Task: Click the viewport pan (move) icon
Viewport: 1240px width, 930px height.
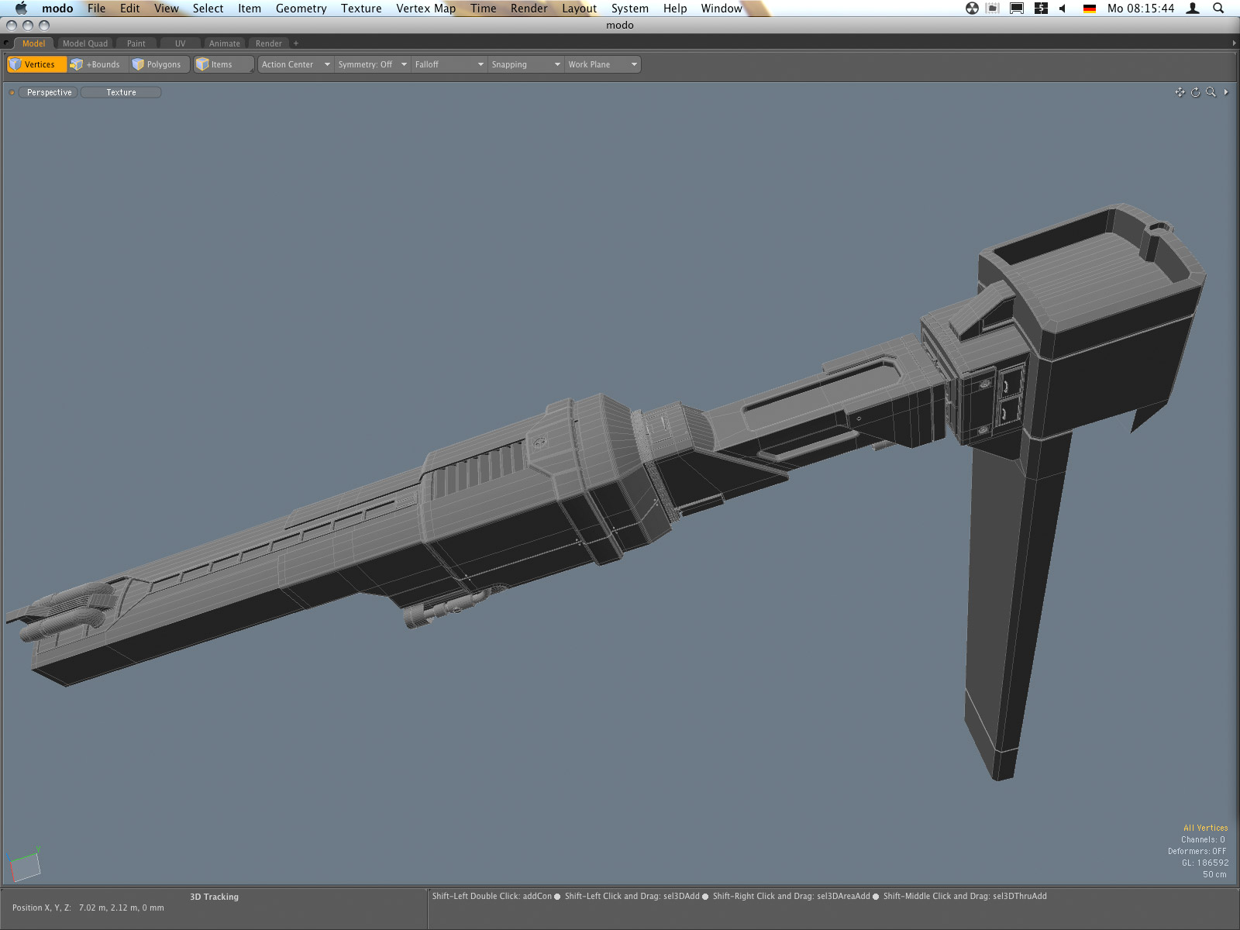Action: click(x=1180, y=92)
